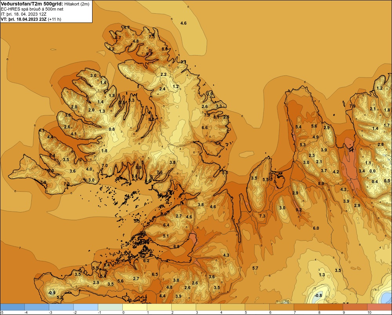Click the '8.7' temperature value

[x=118, y=38]
